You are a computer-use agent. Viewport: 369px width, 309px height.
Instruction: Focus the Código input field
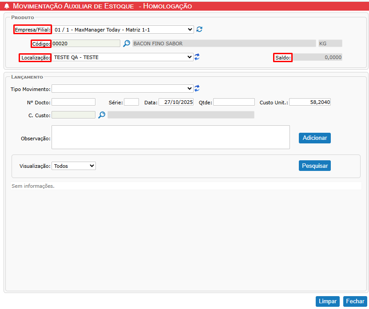click(x=86, y=44)
